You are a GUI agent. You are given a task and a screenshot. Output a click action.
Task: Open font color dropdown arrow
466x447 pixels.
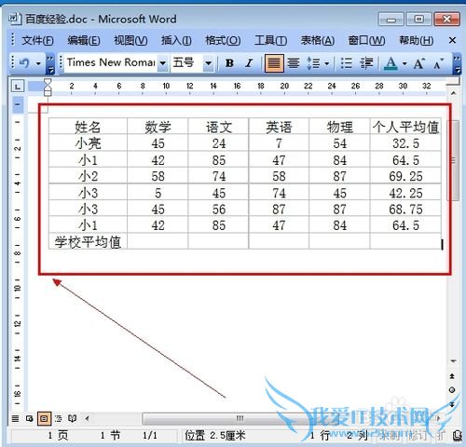pyautogui.click(x=404, y=63)
